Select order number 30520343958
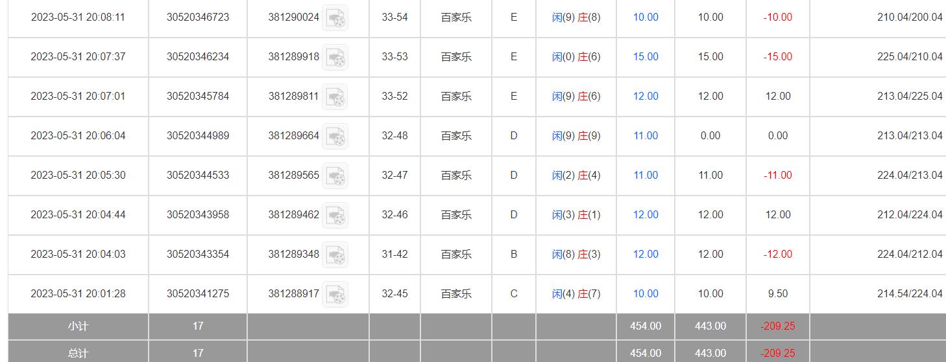Image resolution: width=946 pixels, height=362 pixels. (x=198, y=215)
